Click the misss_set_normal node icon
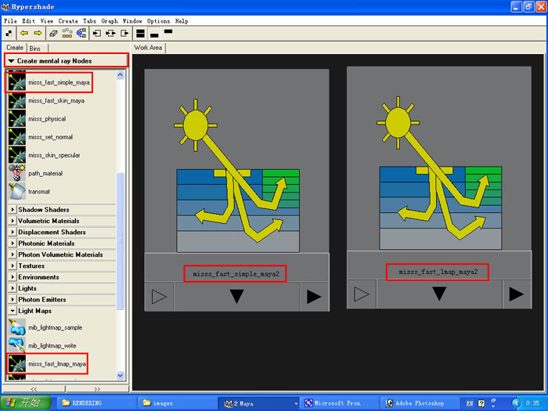This screenshot has width=548, height=411. 16,137
